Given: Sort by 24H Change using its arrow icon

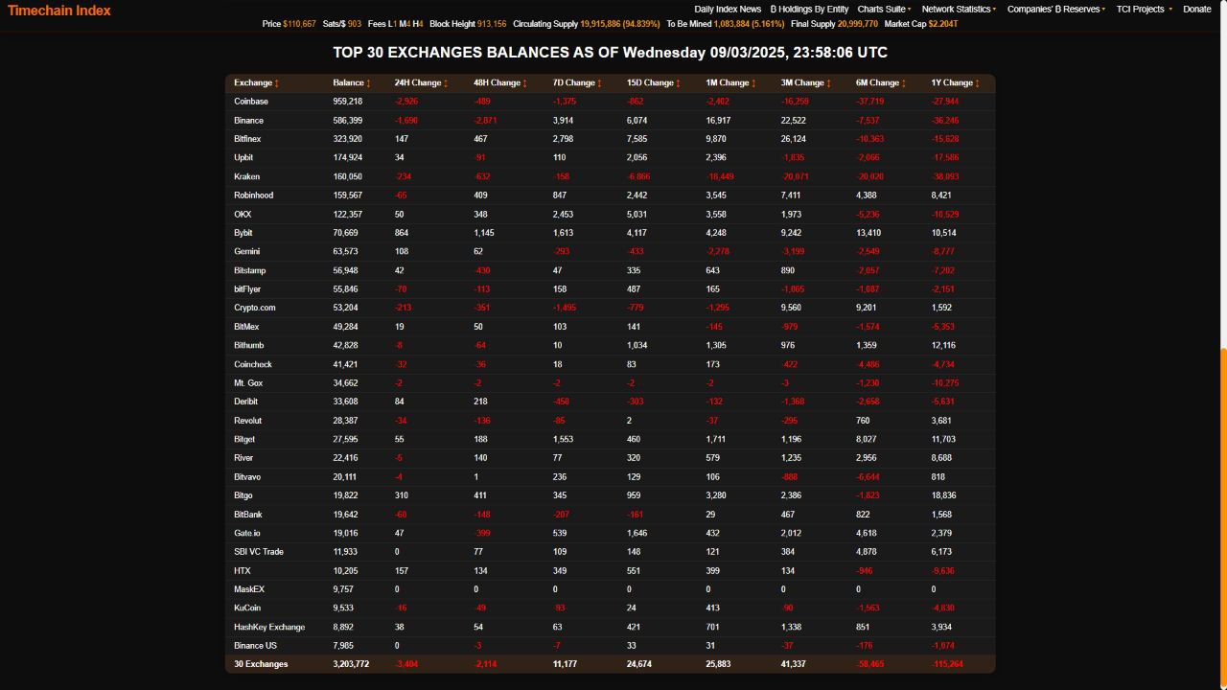Looking at the screenshot, I should (x=446, y=83).
